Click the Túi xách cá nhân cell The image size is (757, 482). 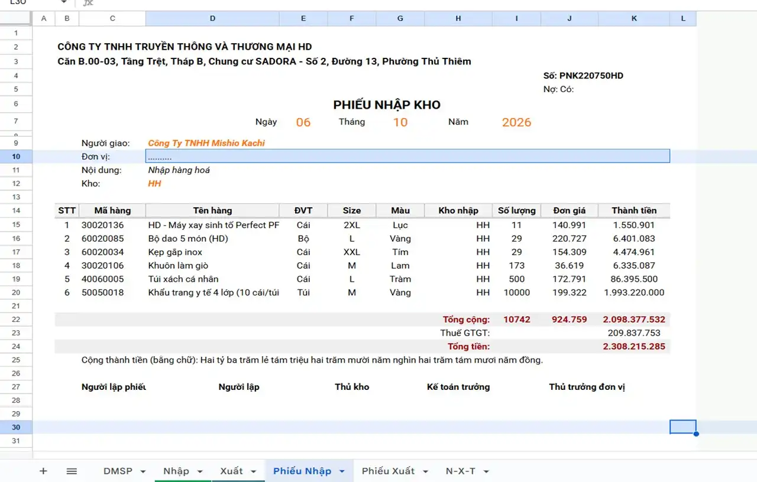tap(183, 279)
